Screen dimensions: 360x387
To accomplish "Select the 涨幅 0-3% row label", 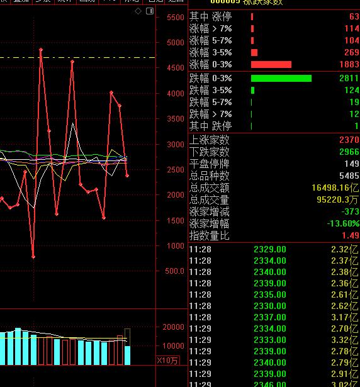I will (x=211, y=64).
